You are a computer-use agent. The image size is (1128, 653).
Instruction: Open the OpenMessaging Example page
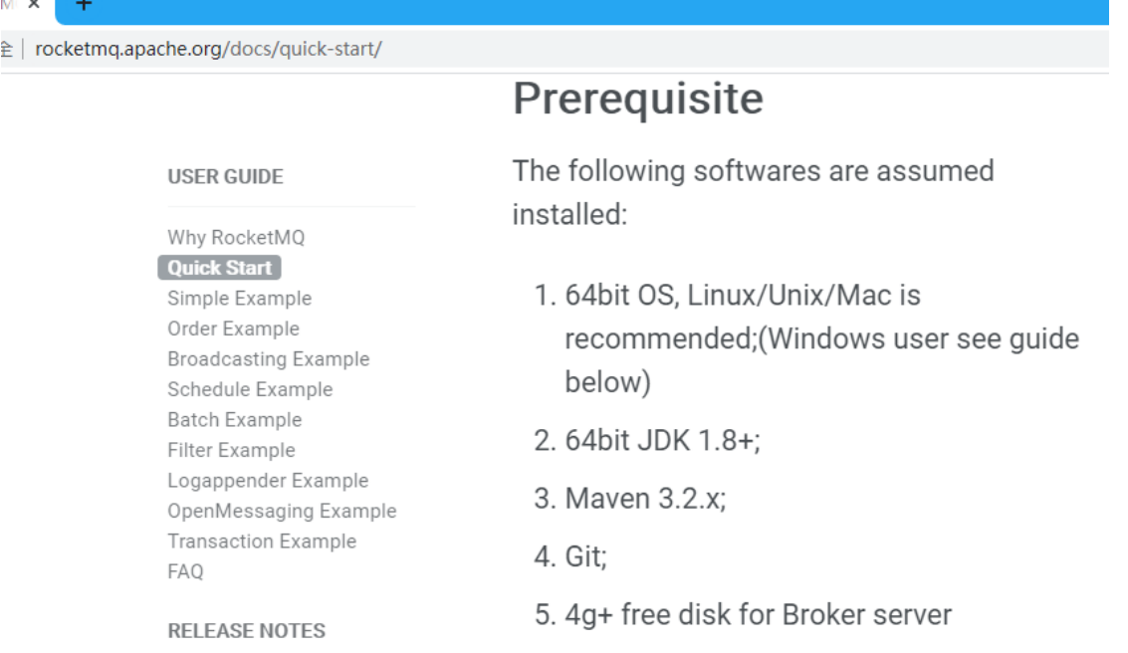(282, 511)
